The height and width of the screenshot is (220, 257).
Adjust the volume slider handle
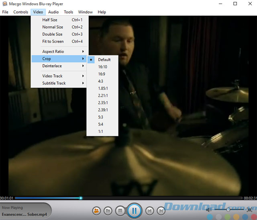(228, 210)
